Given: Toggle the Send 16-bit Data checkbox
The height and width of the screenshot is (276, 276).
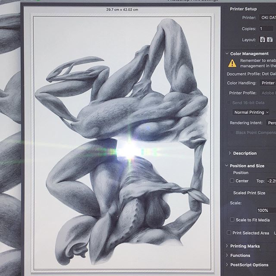Looking at the screenshot, I should [229, 103].
